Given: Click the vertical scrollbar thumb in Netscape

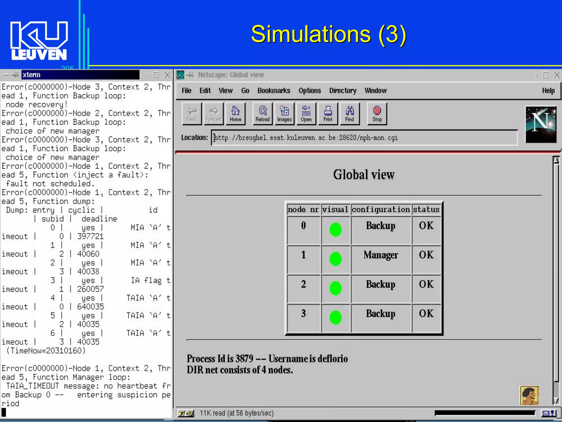Looking at the screenshot, I should click(x=556, y=273).
